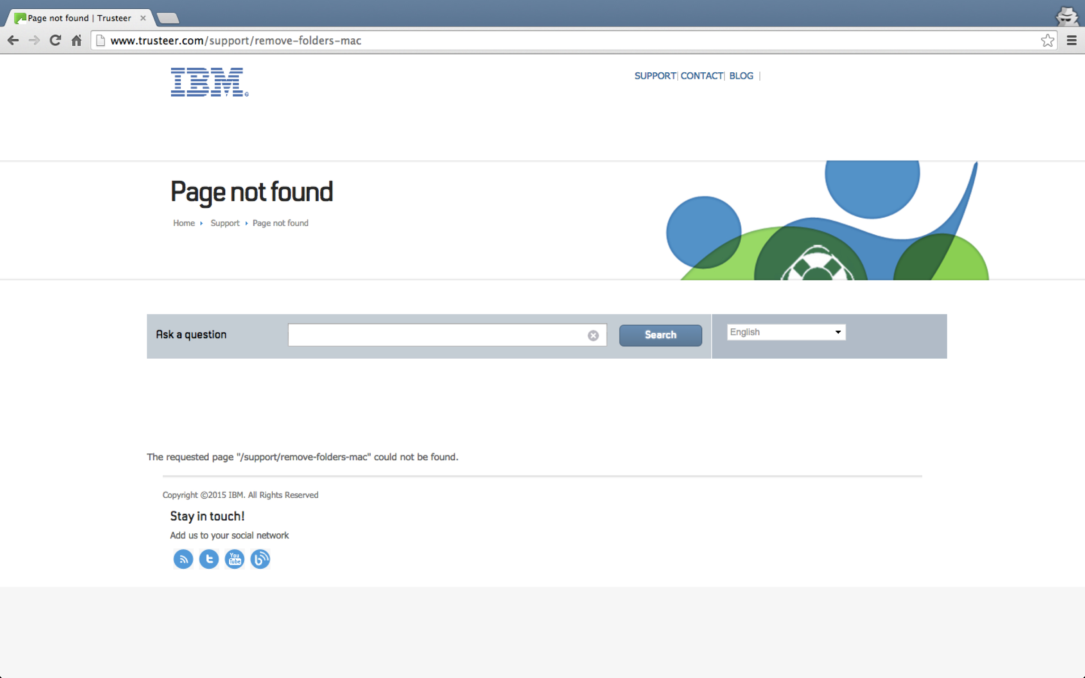Image resolution: width=1085 pixels, height=678 pixels.
Task: Click the IBM logo
Action: (x=209, y=82)
